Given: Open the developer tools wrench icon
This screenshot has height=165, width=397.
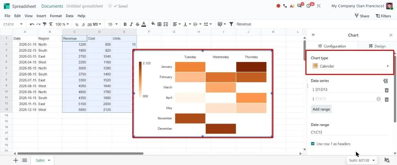Looking at the screenshot, I should 319,6.
